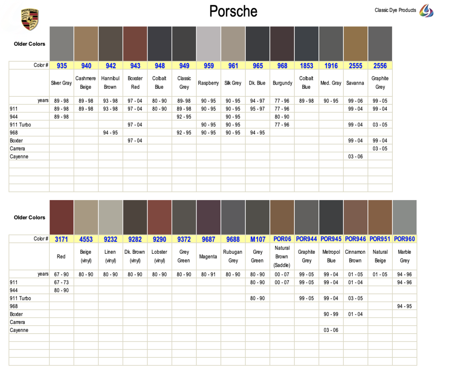This screenshot has width=455, height=373.
Task: Select the Hannibul Brown color name cell
Action: (110, 83)
